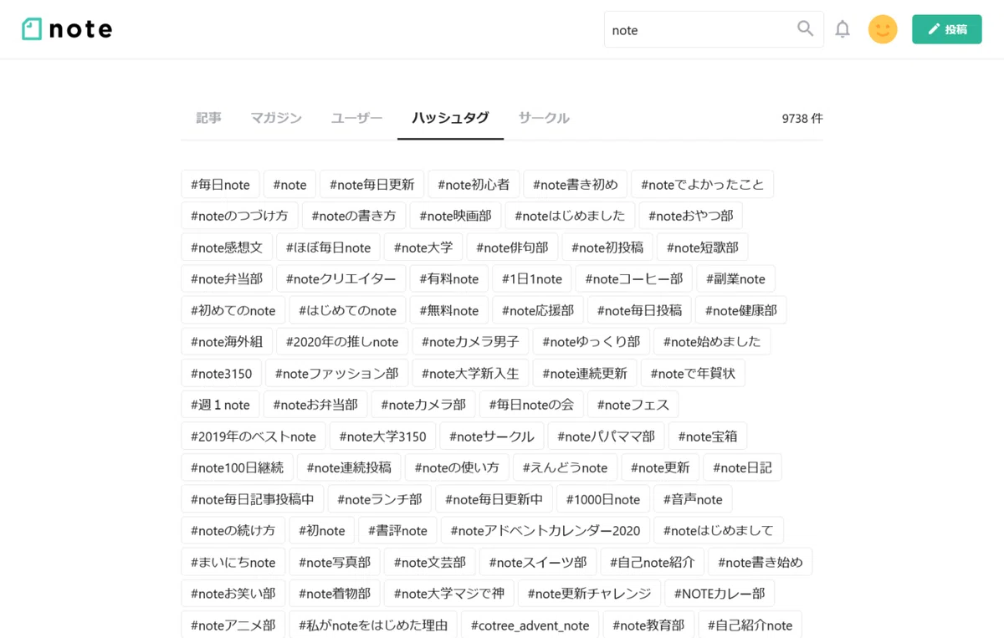Switch to the サークル tab
Screen dimensions: 1004x638
[544, 118]
